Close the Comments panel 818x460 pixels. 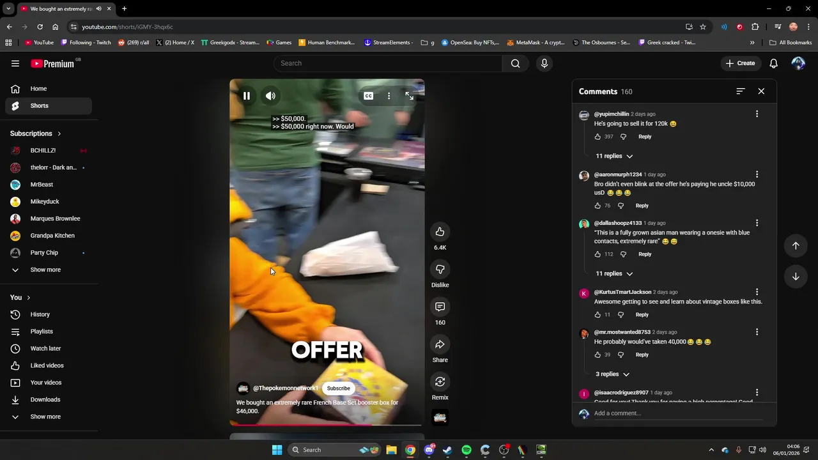(761, 91)
